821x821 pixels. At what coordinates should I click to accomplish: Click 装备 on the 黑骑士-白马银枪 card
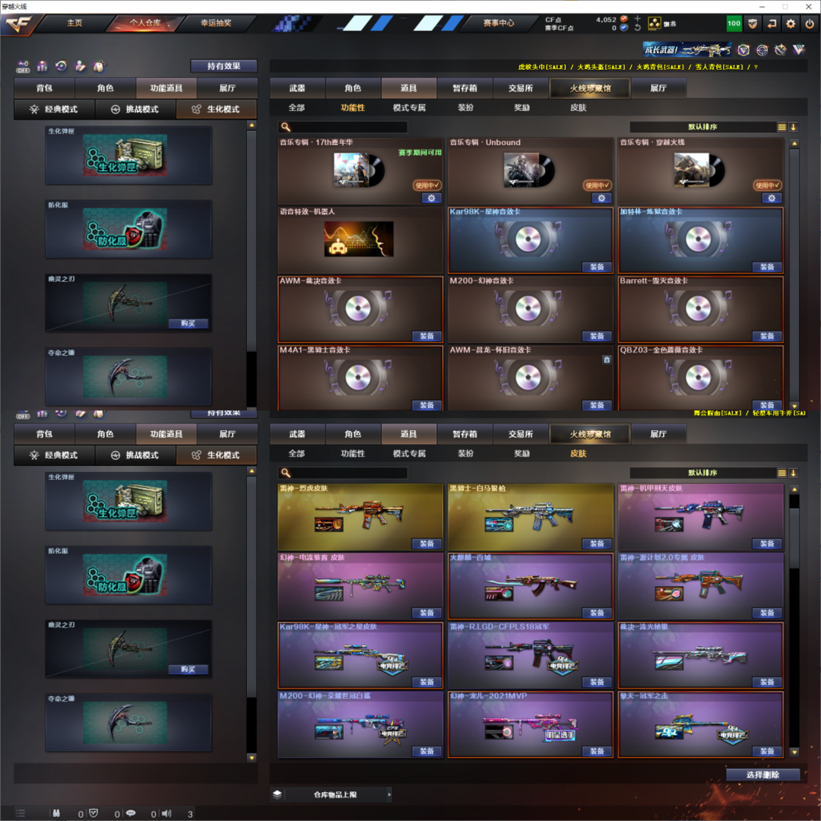coord(598,544)
